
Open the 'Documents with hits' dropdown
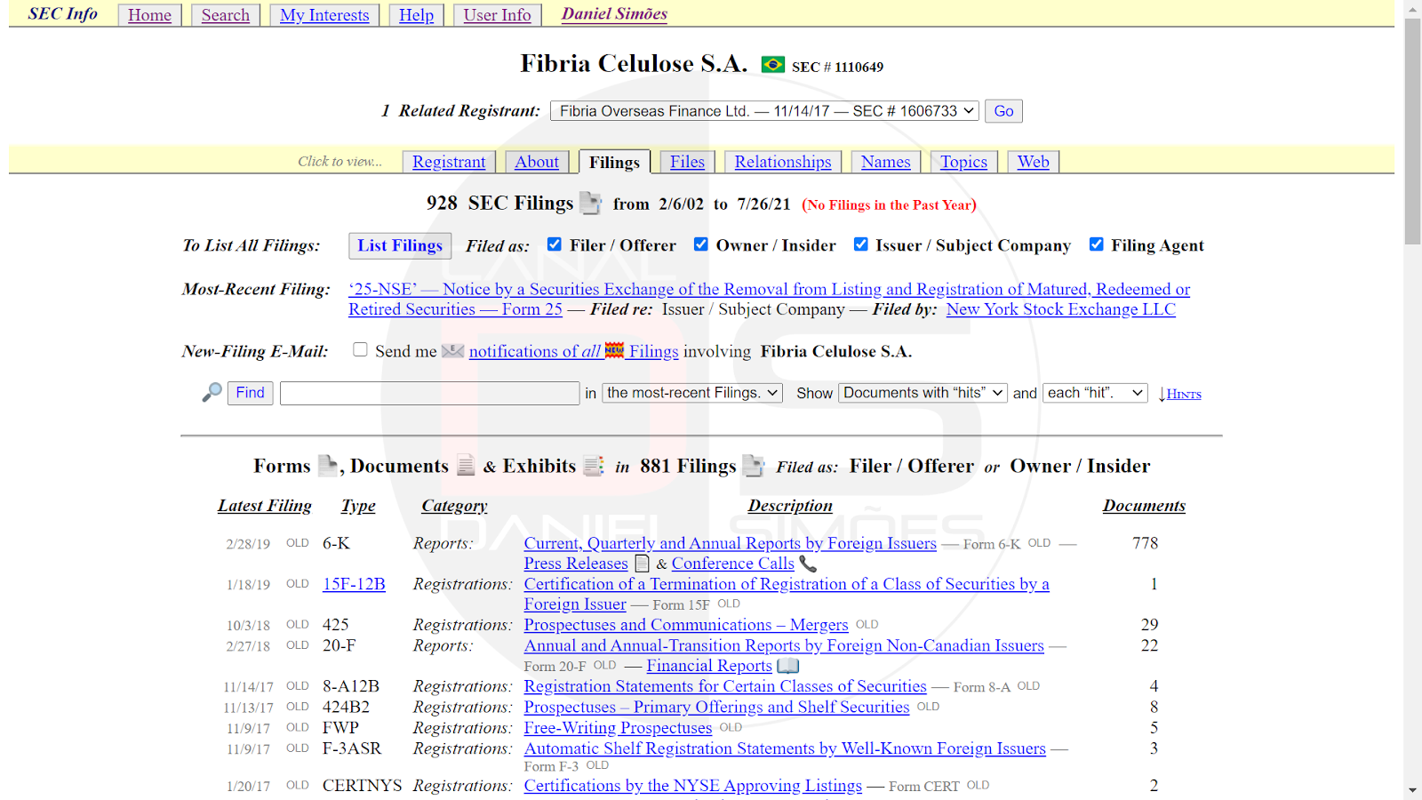(923, 393)
